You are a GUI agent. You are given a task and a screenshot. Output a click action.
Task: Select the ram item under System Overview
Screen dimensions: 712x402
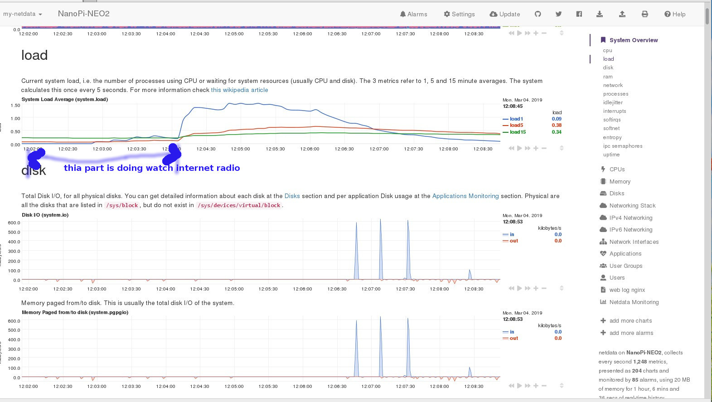point(608,77)
